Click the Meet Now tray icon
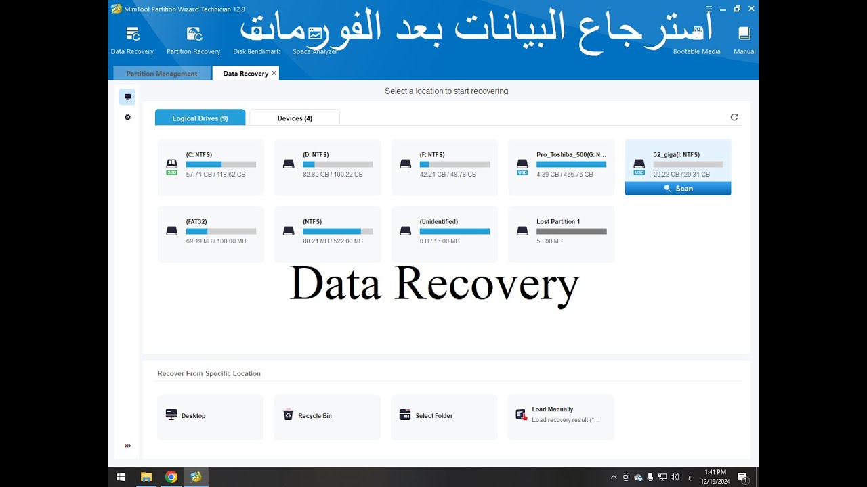 point(627,477)
